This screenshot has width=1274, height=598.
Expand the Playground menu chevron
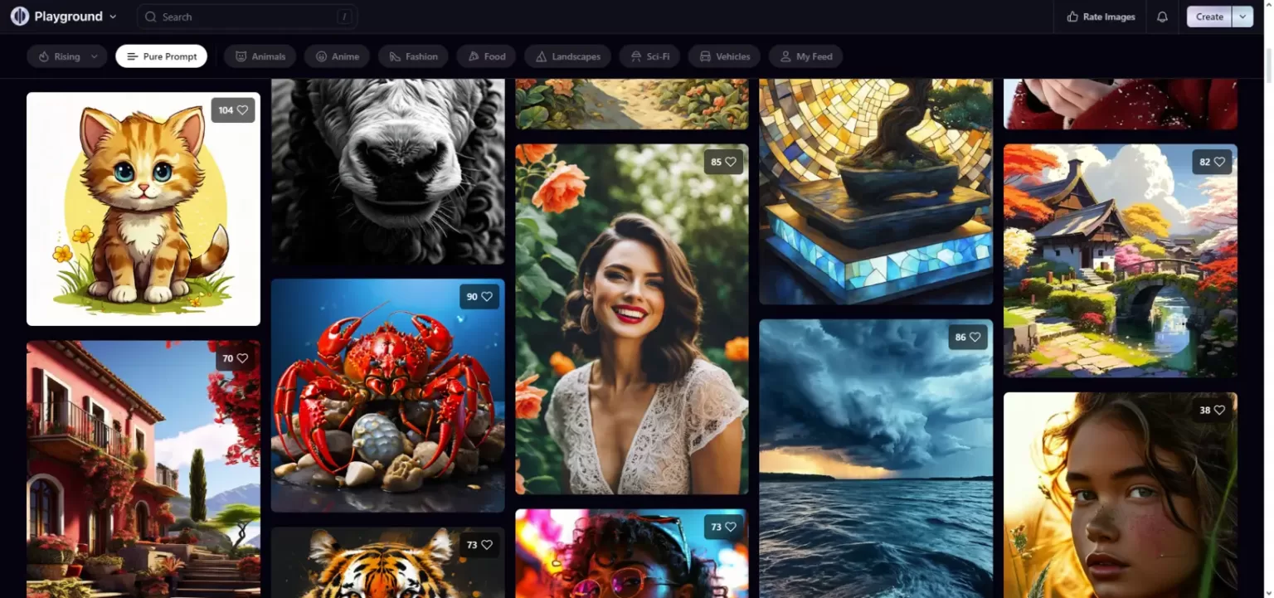click(113, 17)
